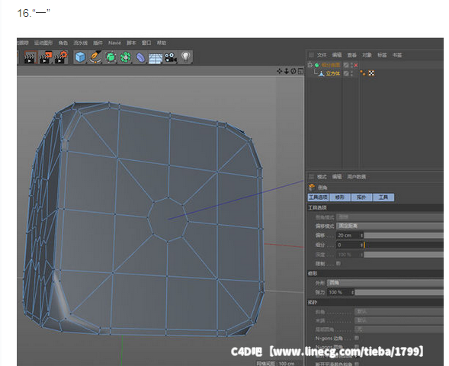This screenshot has height=366, width=449.
Task: Open the 偏移模式 dropdown
Action: tap(390, 226)
